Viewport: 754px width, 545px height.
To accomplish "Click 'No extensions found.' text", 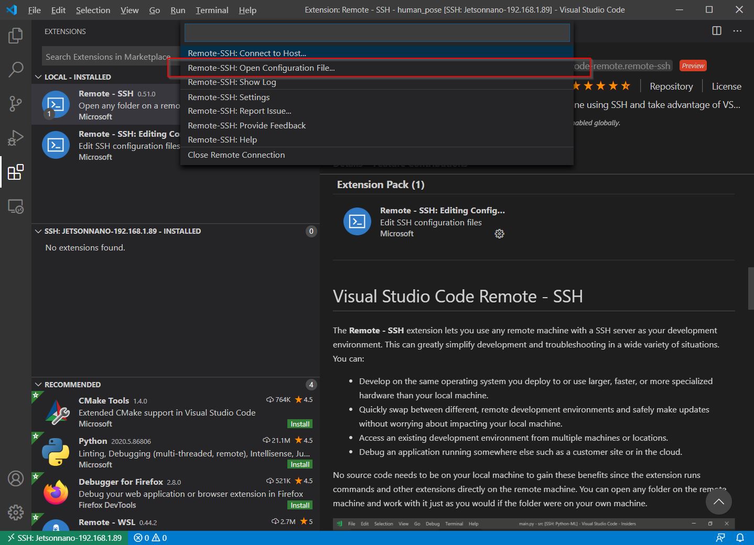I will coord(85,247).
